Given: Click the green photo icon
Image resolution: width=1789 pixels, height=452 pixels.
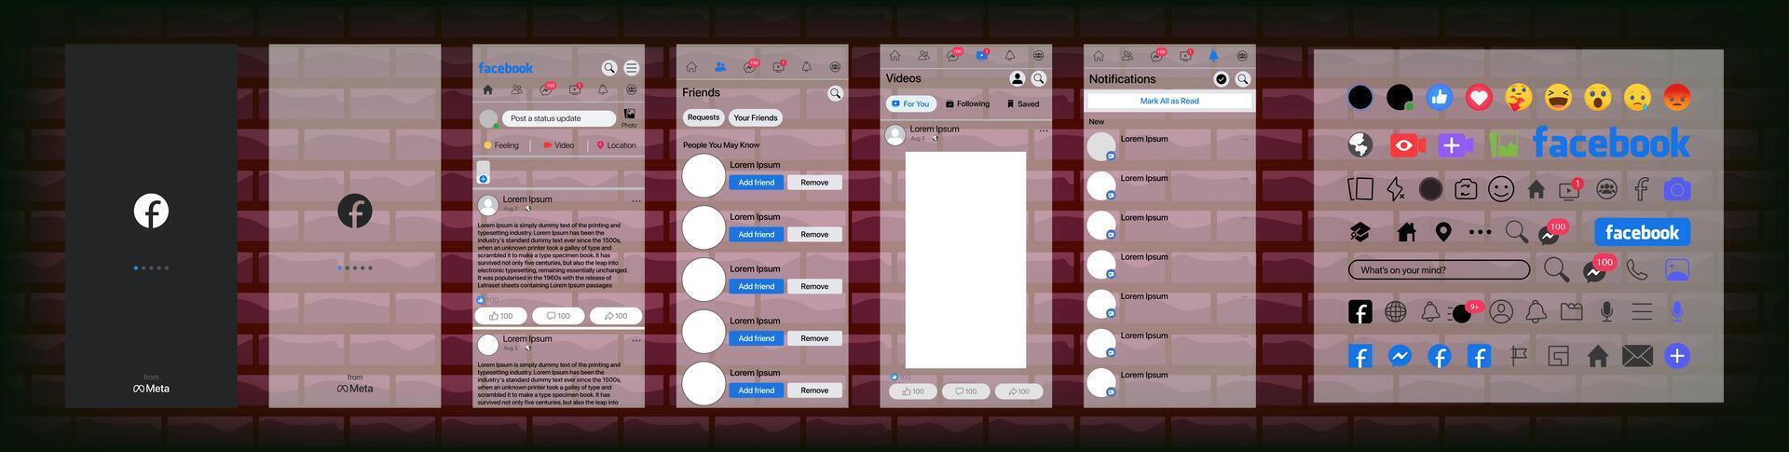Looking at the screenshot, I should point(1503,145).
